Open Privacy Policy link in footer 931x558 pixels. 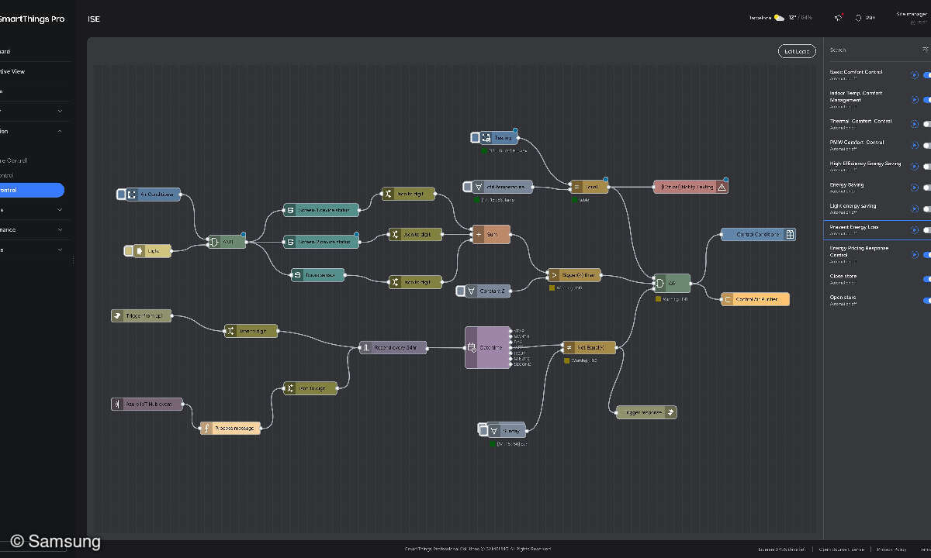tap(891, 549)
